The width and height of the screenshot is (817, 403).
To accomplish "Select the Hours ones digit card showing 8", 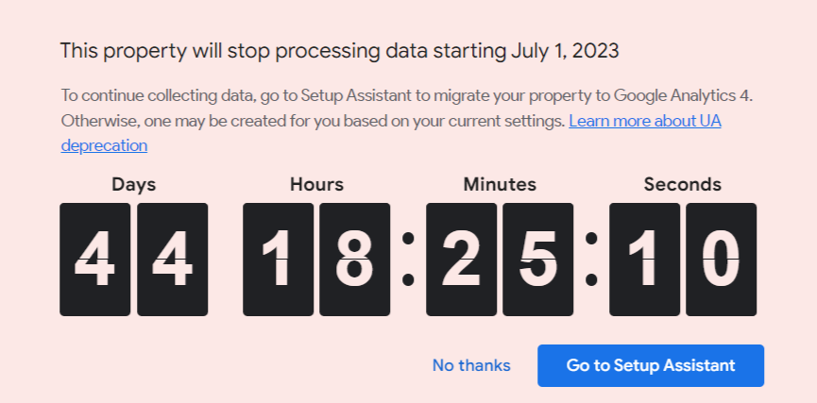I will pyautogui.click(x=354, y=260).
